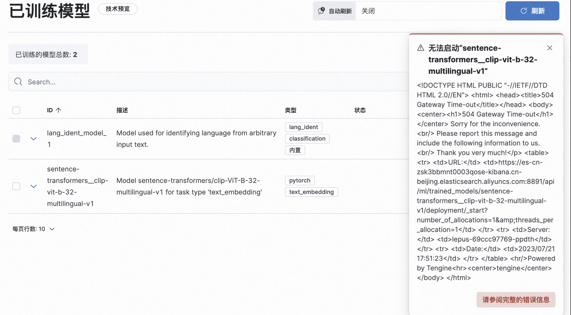The height and width of the screenshot is (315, 571).
Task: Expand the sentence-transformers clip-vit row details
Action: (34, 186)
